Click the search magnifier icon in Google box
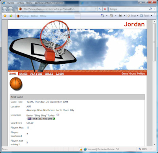This screenshot has height=153, width=158. click(x=150, y=9)
